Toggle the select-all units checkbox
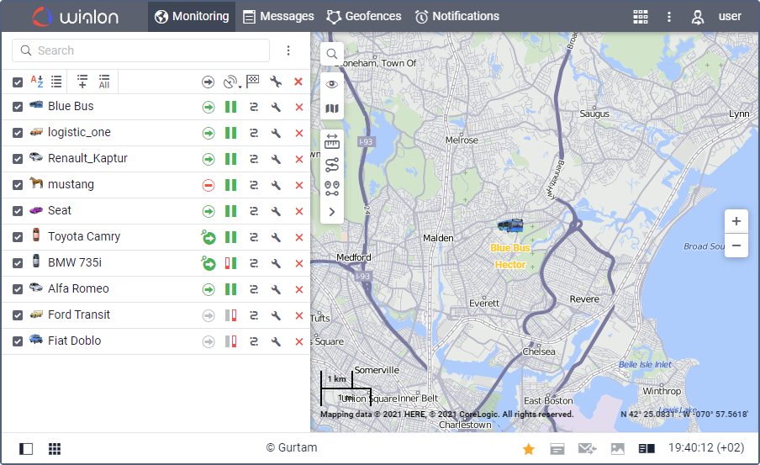The image size is (760, 465). (x=18, y=82)
